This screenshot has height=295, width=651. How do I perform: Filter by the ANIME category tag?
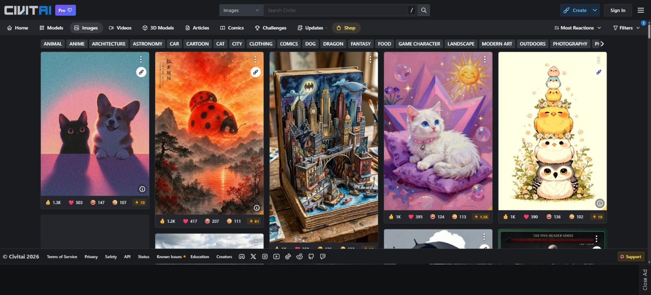[77, 44]
